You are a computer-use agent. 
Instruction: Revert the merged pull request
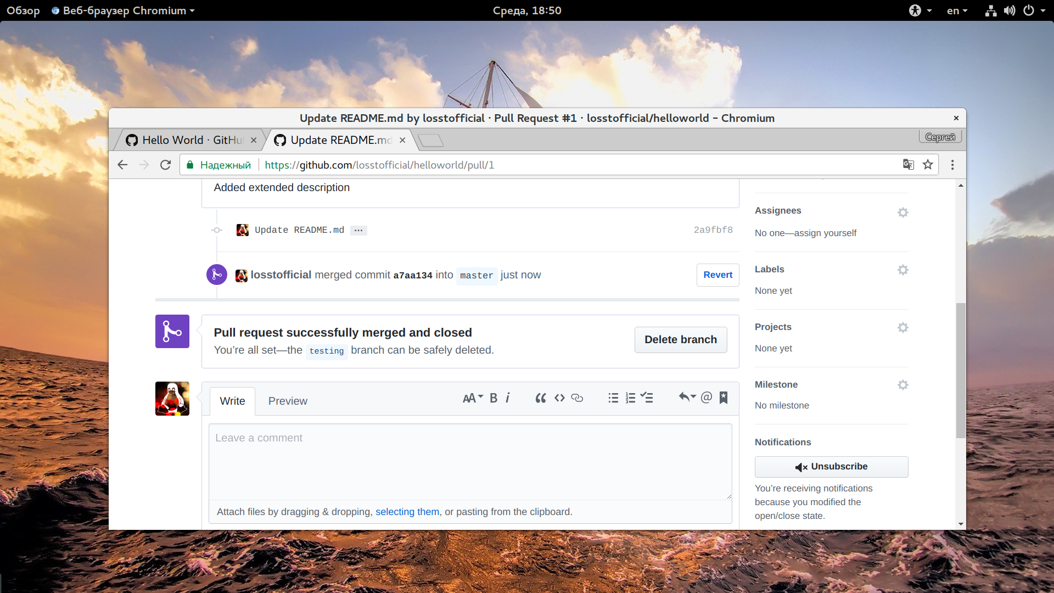point(717,275)
